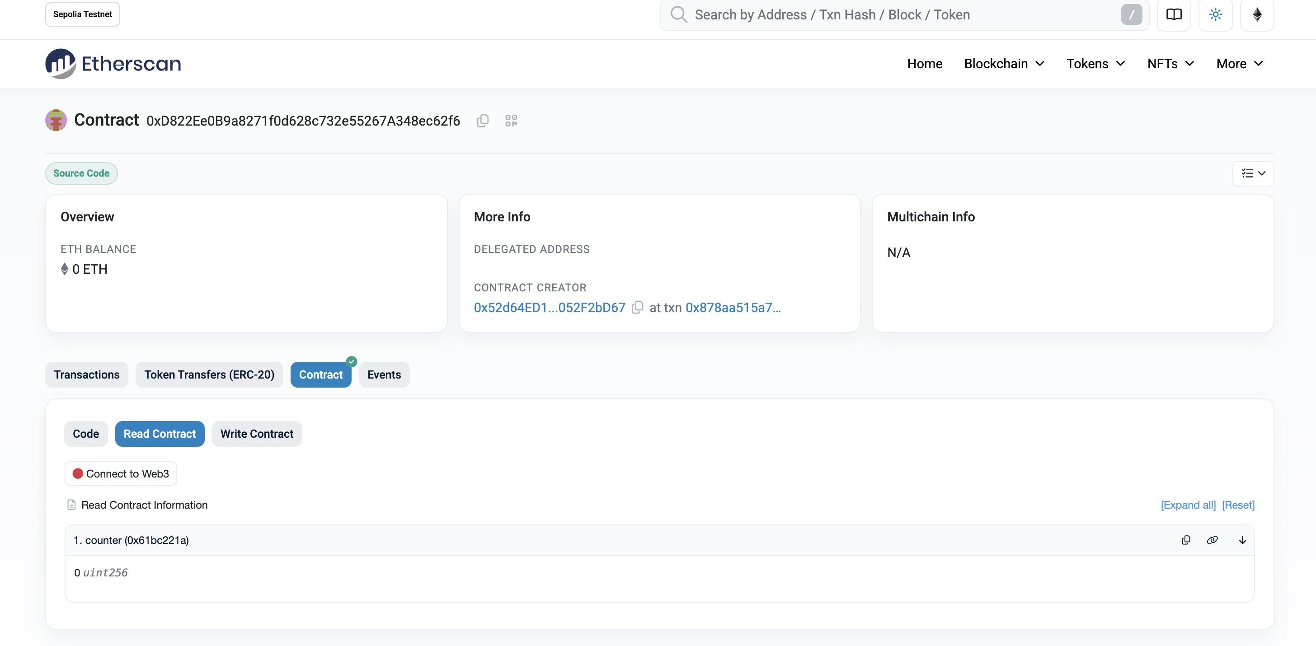Open creation transaction 0x878aa515a7 link
The height and width of the screenshot is (646, 1316).
point(733,308)
